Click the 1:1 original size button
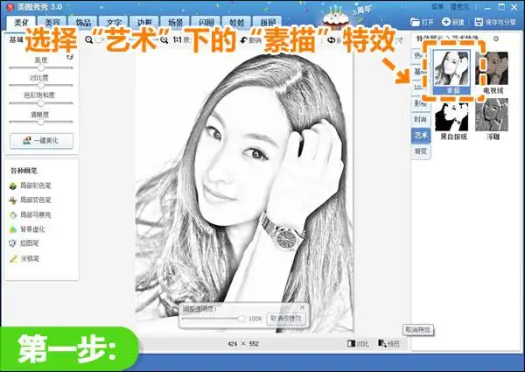 177,40
